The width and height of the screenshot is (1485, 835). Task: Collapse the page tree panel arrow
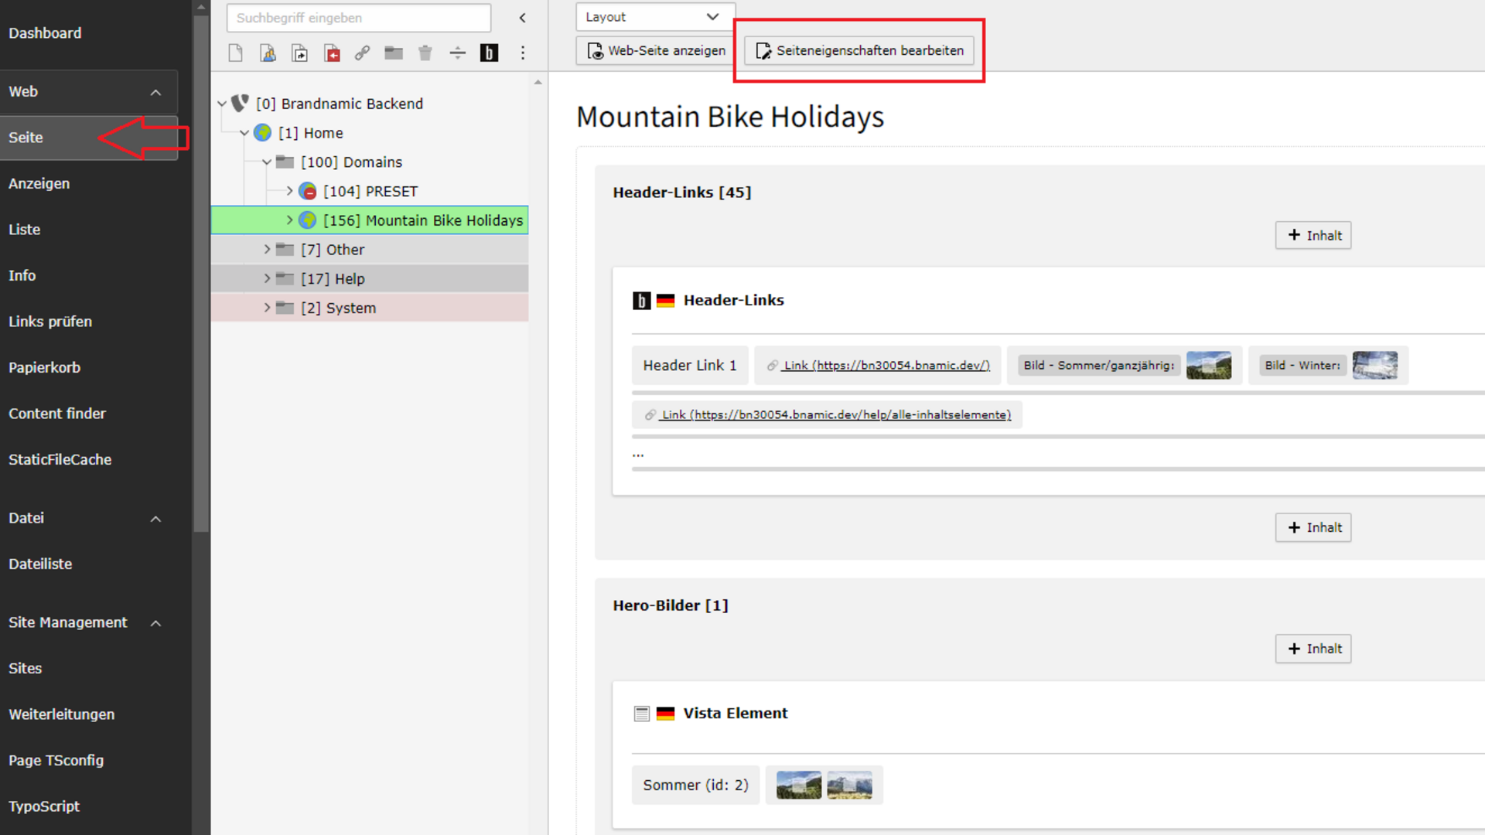(523, 18)
